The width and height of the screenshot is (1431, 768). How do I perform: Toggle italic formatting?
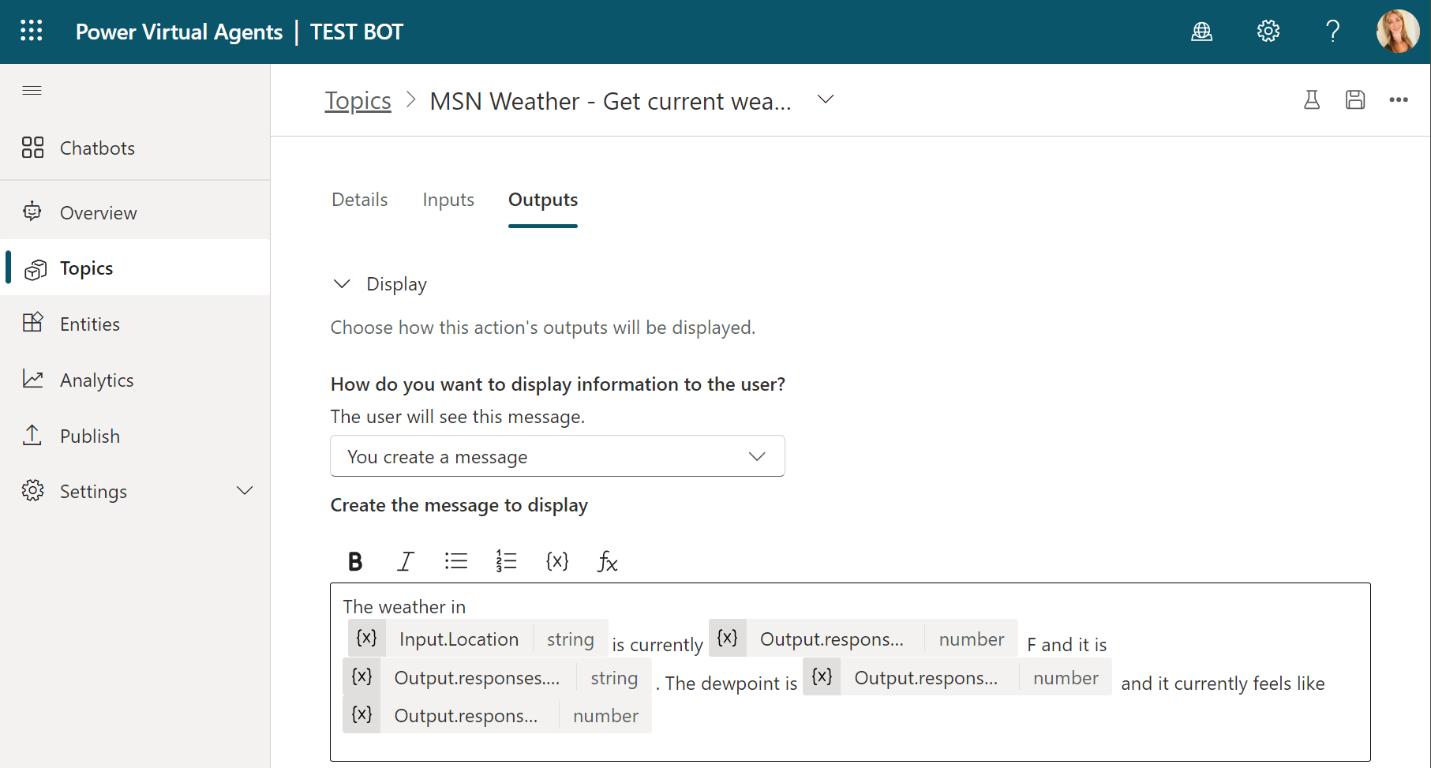click(x=405, y=561)
